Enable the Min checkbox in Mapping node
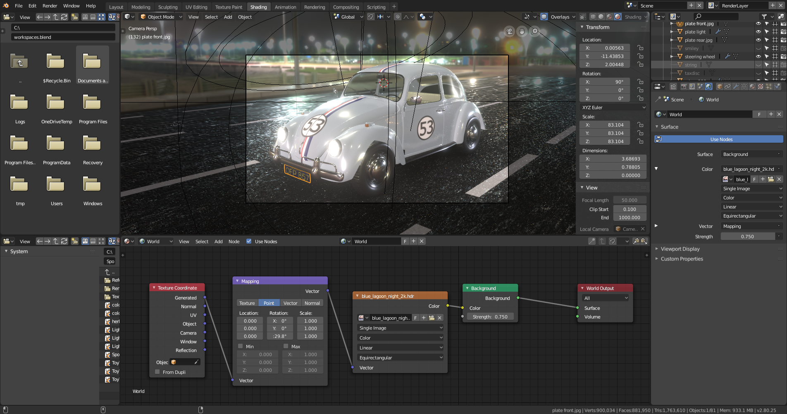 (x=241, y=346)
